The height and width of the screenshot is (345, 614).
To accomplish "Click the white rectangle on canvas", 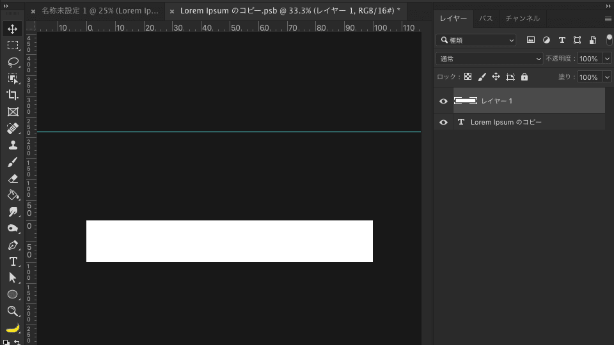I will 230,241.
